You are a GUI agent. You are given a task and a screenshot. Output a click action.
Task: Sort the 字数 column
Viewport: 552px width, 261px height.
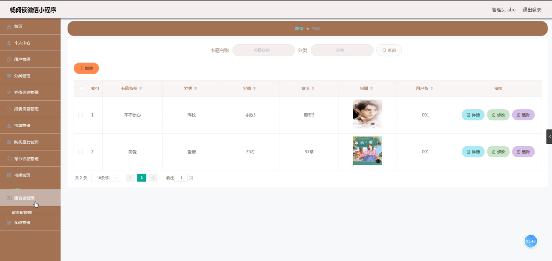[x=254, y=88]
